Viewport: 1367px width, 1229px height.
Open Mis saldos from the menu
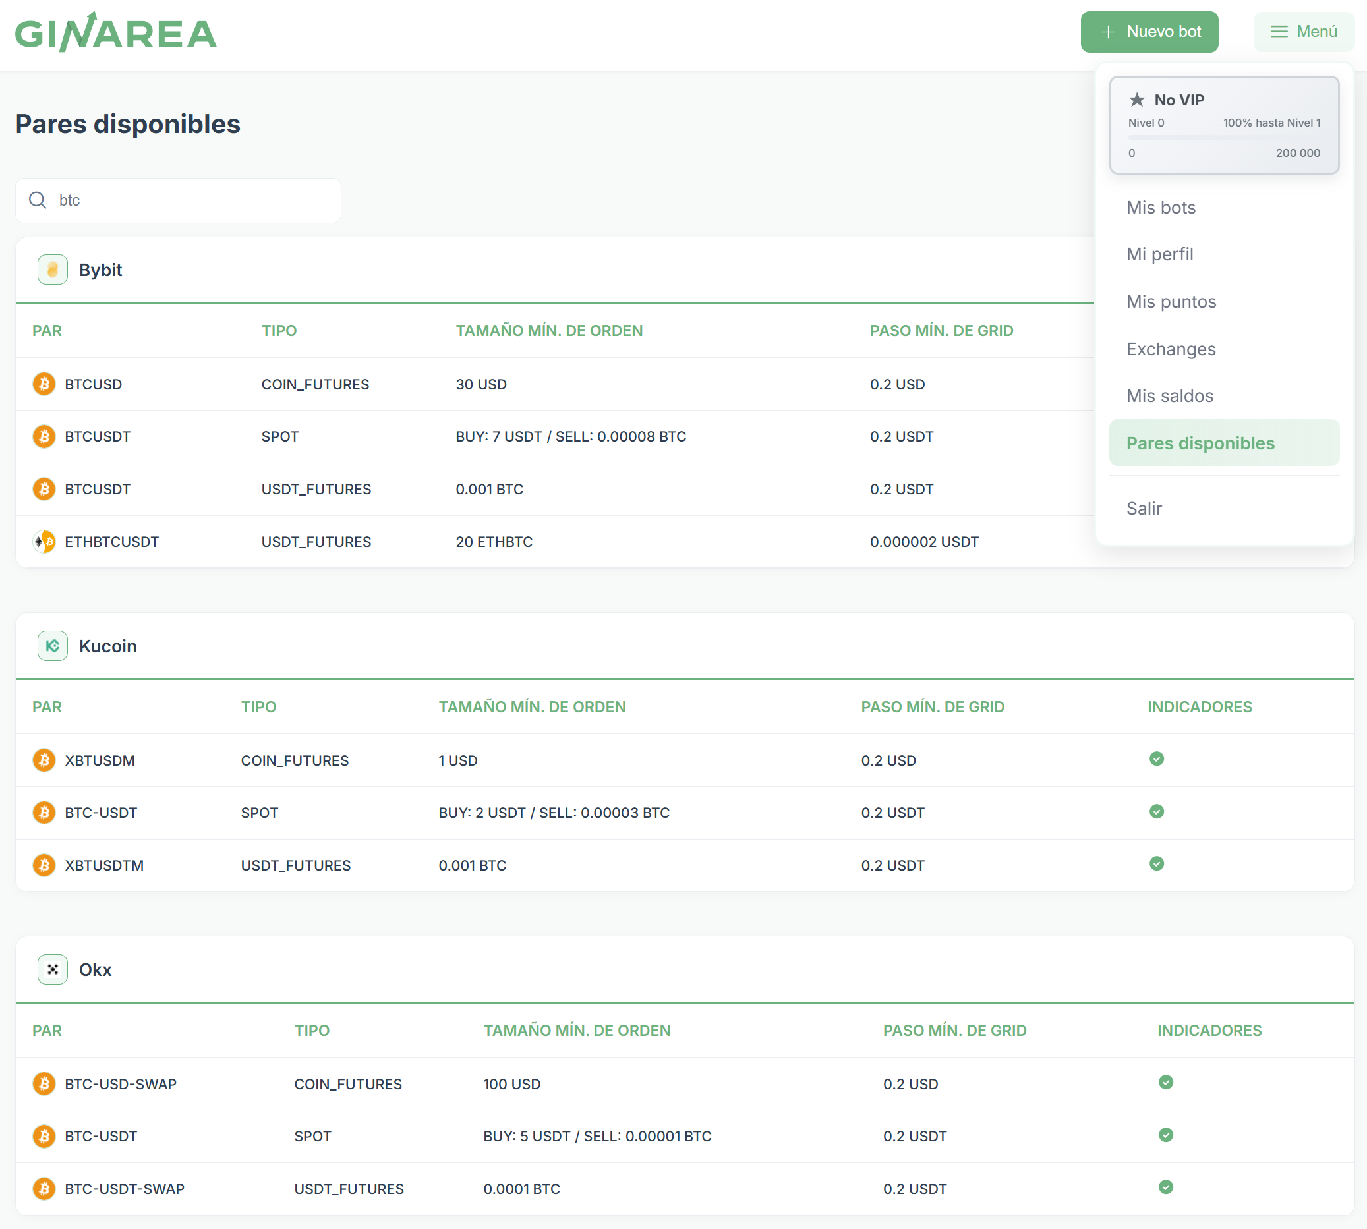(x=1224, y=397)
